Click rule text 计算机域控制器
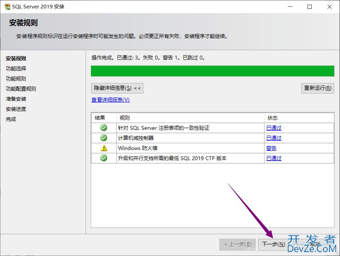340x256 pixels. (x=136, y=138)
